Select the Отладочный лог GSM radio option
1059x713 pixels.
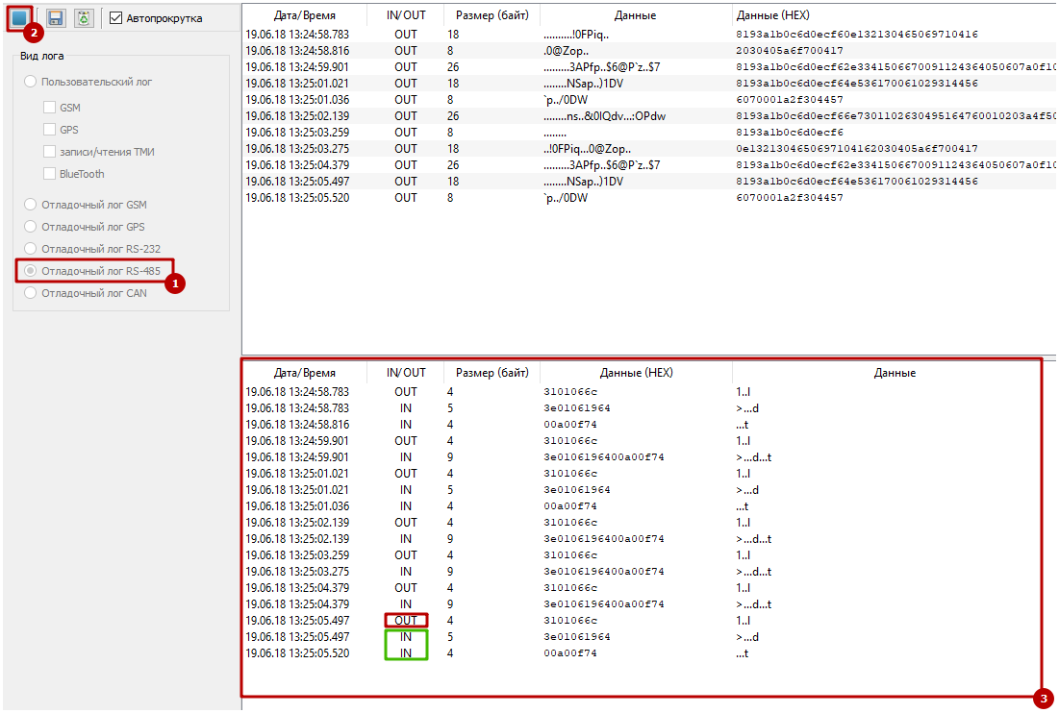tap(31, 205)
